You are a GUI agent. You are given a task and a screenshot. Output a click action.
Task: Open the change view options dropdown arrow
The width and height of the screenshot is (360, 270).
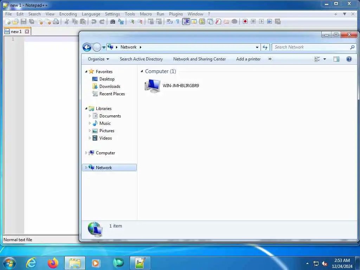tap(324, 59)
